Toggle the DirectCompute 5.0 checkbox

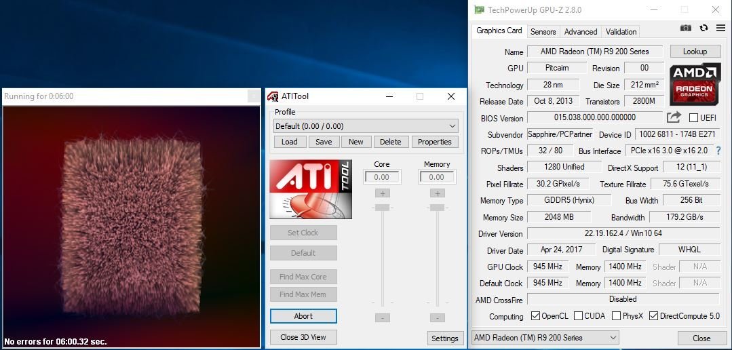653,316
